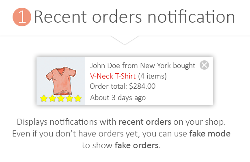Click the 'Order total: $284.00' line
Image resolution: width=250 pixels, height=162 pixels.
click(x=123, y=86)
